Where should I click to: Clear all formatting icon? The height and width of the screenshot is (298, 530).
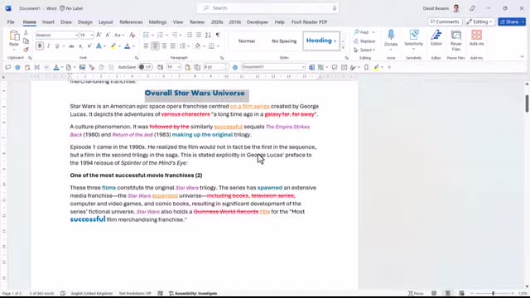coord(132,35)
